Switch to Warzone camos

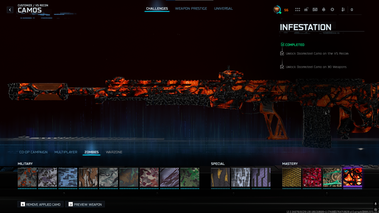[114, 152]
